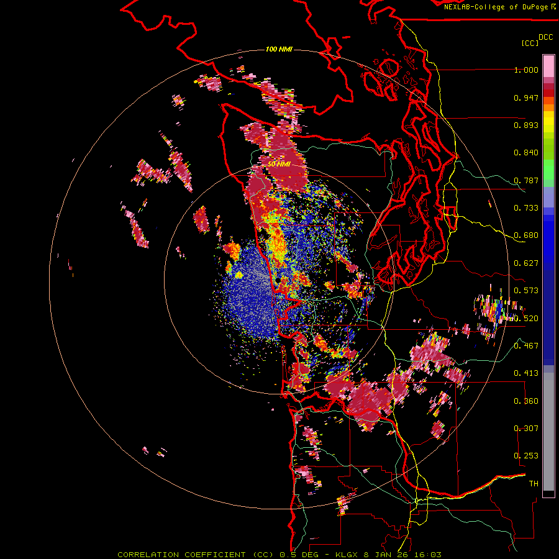Click the 1.000 scale value
Image resolution: width=559 pixels, height=559 pixels.
click(526, 70)
